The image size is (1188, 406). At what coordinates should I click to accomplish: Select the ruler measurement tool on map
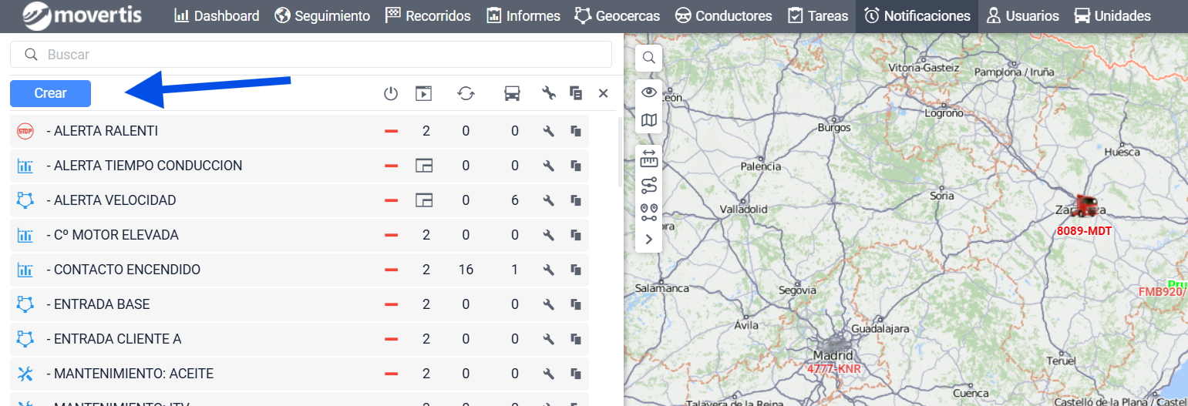(x=649, y=159)
